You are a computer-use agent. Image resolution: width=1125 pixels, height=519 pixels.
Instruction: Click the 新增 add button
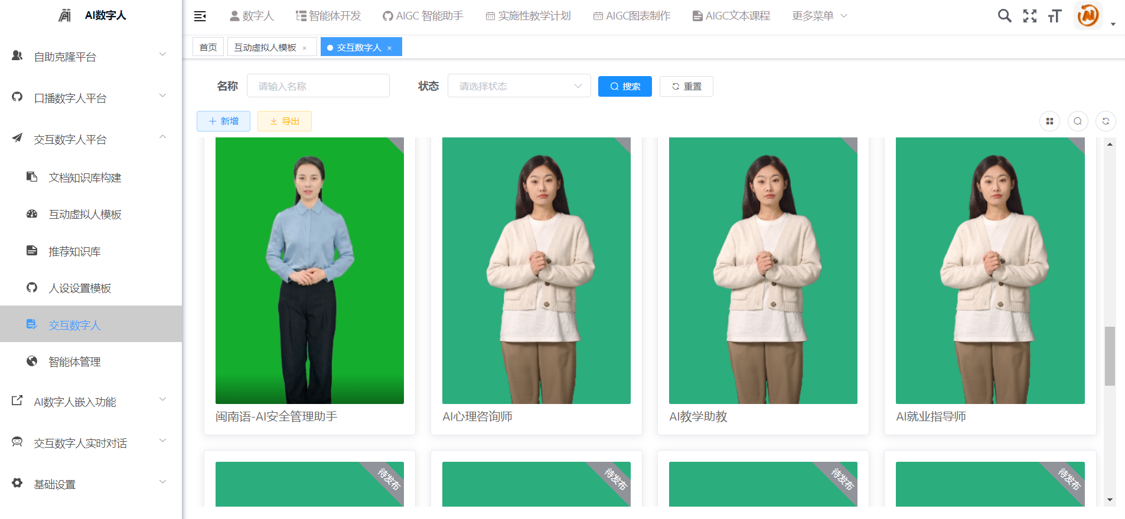coord(223,121)
